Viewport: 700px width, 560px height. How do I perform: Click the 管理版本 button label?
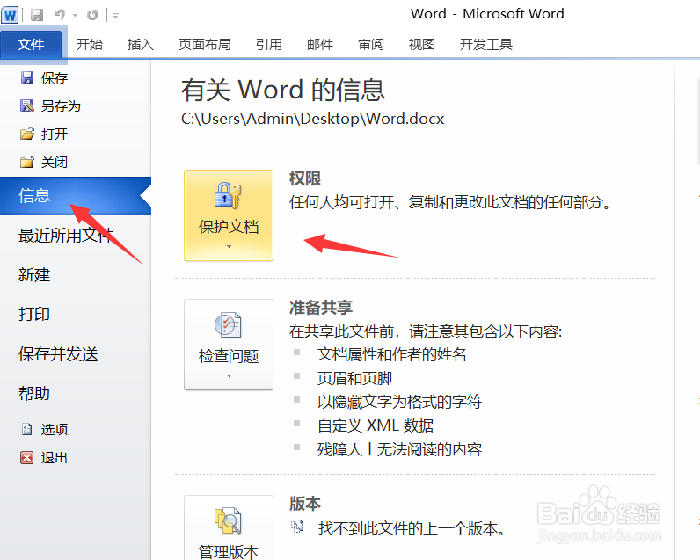pos(229,552)
